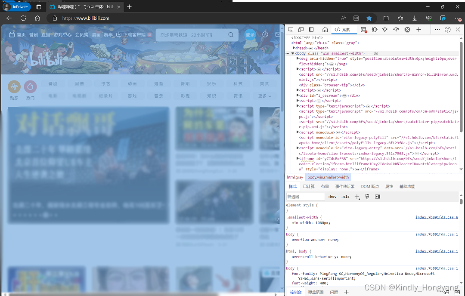Expand the iframe yZIdcRwFRR node
This screenshot has width=465, height=296.
click(x=298, y=158)
